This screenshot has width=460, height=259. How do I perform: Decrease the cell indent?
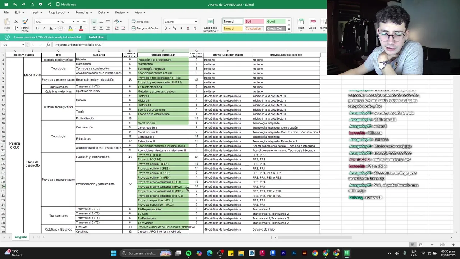pos(116,28)
